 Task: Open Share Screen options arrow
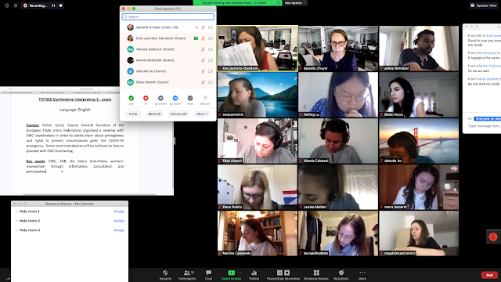pyautogui.click(x=240, y=273)
